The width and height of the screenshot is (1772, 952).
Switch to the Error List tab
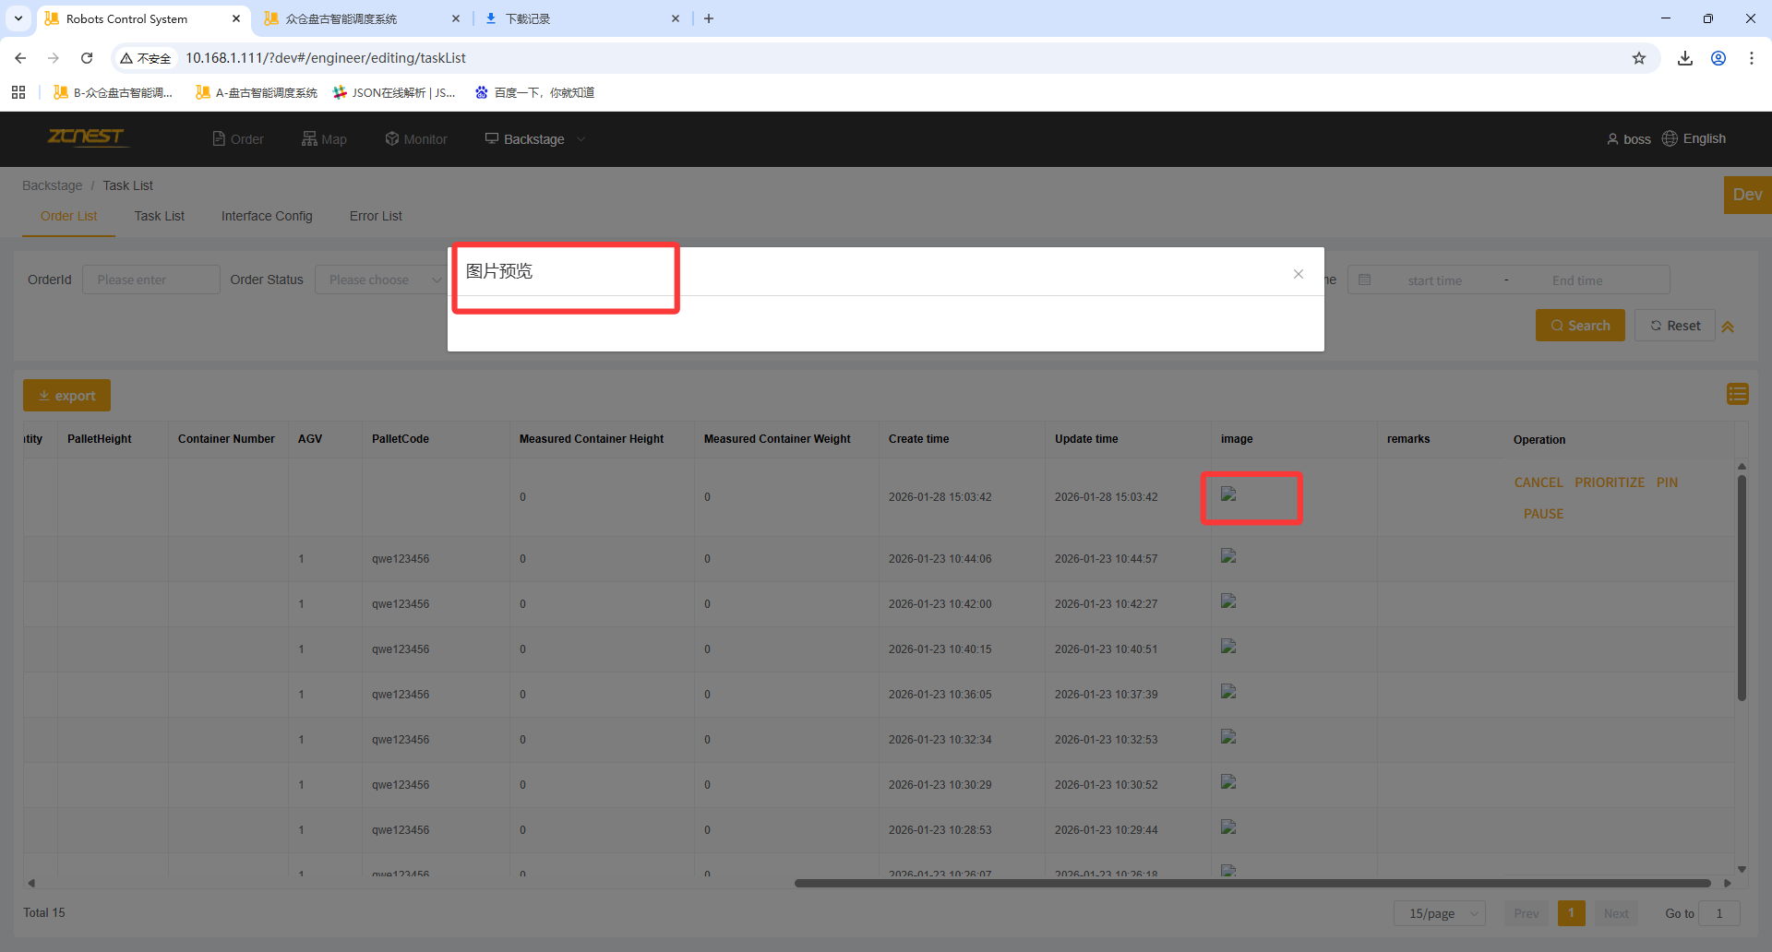click(376, 216)
